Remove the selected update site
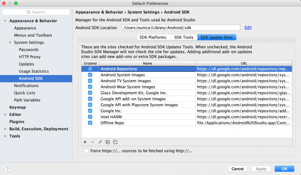Screen dimensions: 301x175 coord(92,142)
